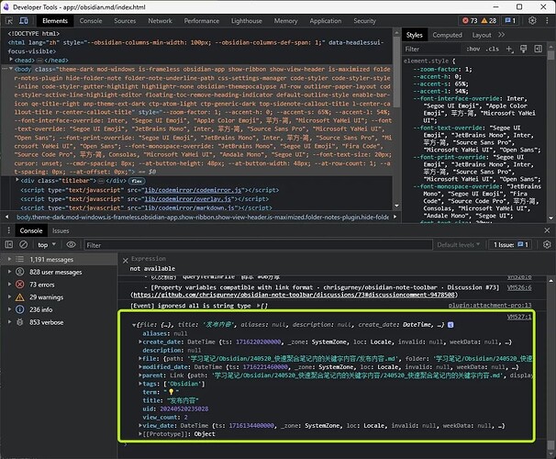
Task: Switch to the Layout styles tab
Action: click(482, 35)
